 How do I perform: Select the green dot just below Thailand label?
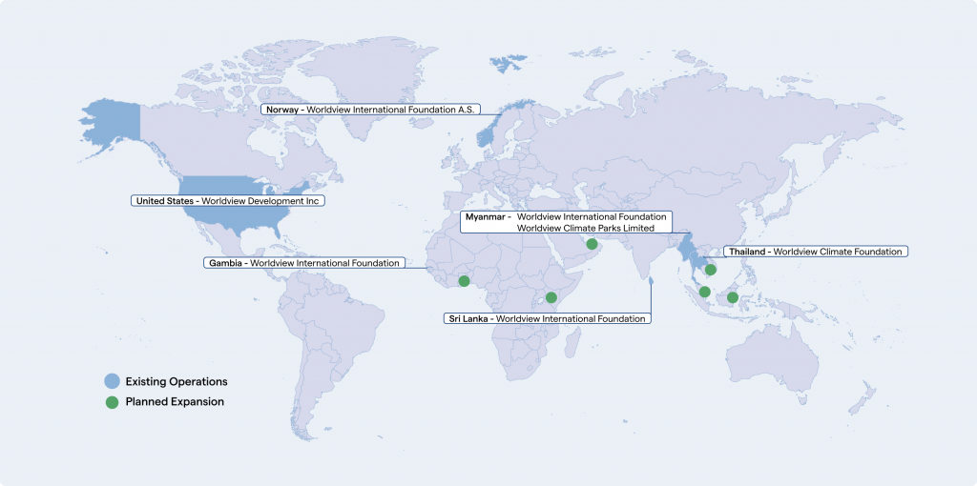[x=711, y=270]
